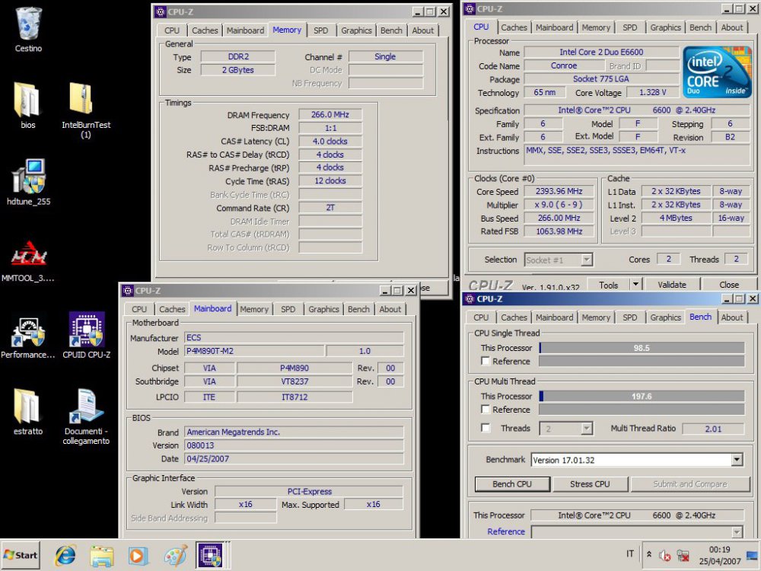Open the Benchmark Version 17.01.32 dropdown
This screenshot has width=761, height=571.
[x=736, y=458]
